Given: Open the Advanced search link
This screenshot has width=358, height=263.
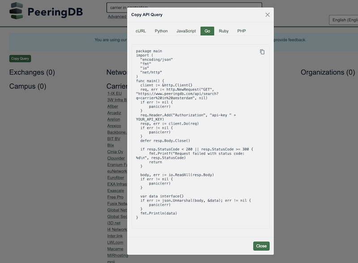Looking at the screenshot, I should tap(117, 17).
